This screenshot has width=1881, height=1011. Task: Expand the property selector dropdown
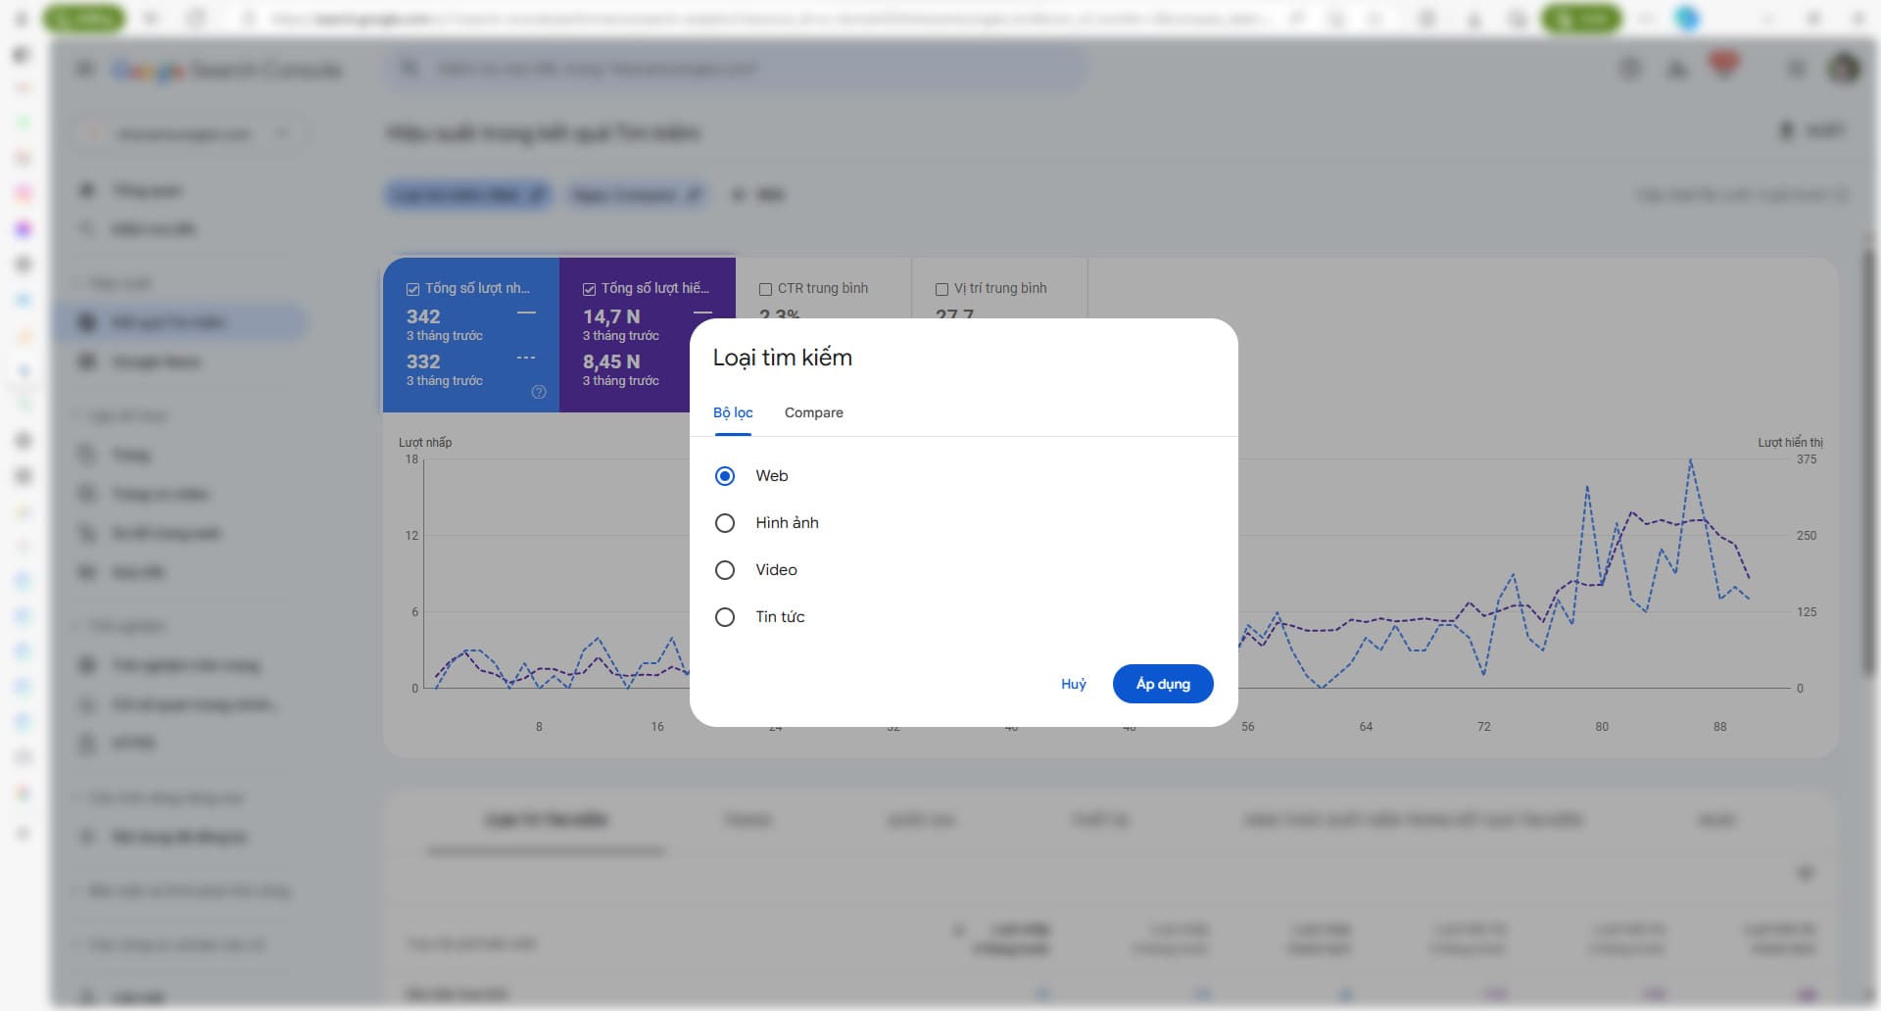coord(191,133)
